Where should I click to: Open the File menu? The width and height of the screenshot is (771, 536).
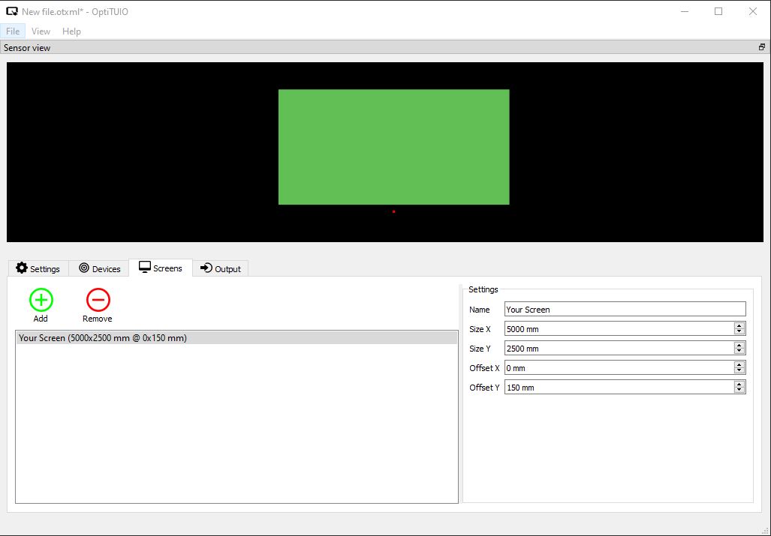coord(12,31)
